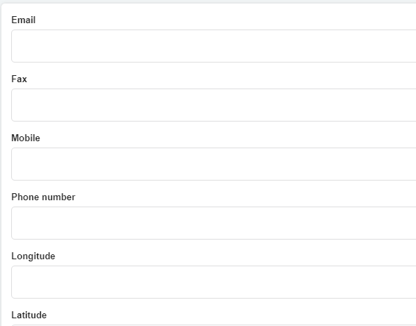Activate the box beneath the Fax heading
This screenshot has width=416, height=326.
pyautogui.click(x=214, y=105)
